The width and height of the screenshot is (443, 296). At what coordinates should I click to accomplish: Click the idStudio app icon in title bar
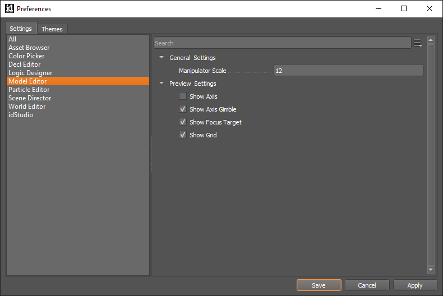click(x=10, y=8)
